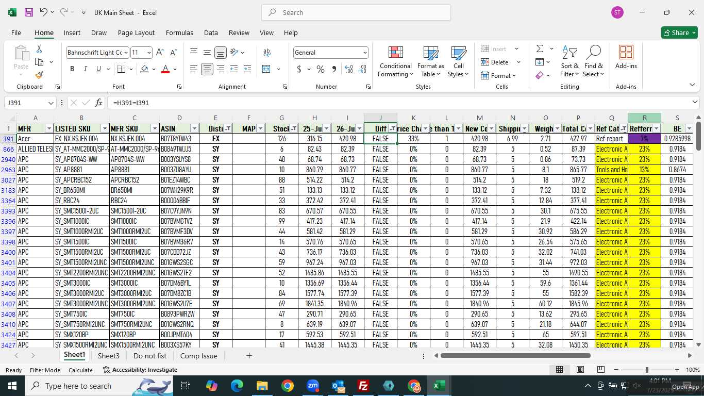Click the Align Top icon
704x396 pixels.
194,53
